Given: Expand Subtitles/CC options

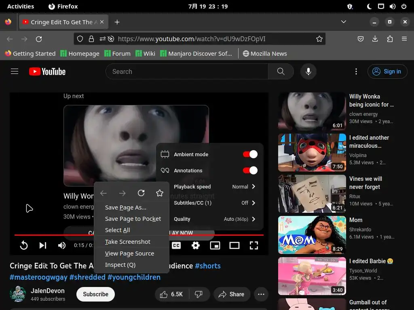Looking at the screenshot, I should 210,203.
